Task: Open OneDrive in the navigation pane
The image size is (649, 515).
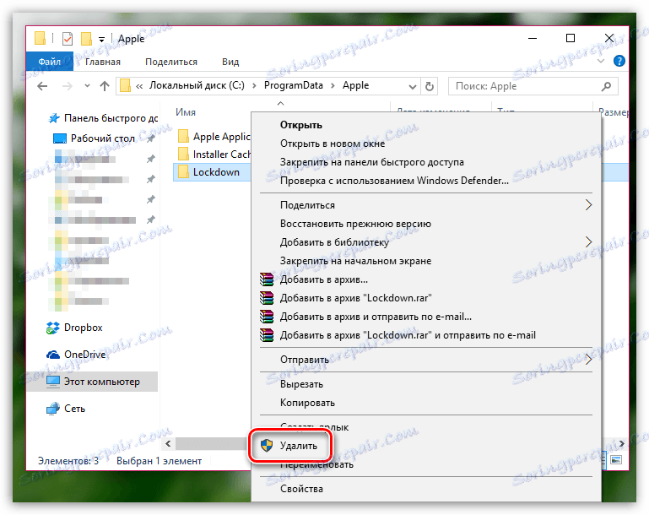Action: coord(76,355)
